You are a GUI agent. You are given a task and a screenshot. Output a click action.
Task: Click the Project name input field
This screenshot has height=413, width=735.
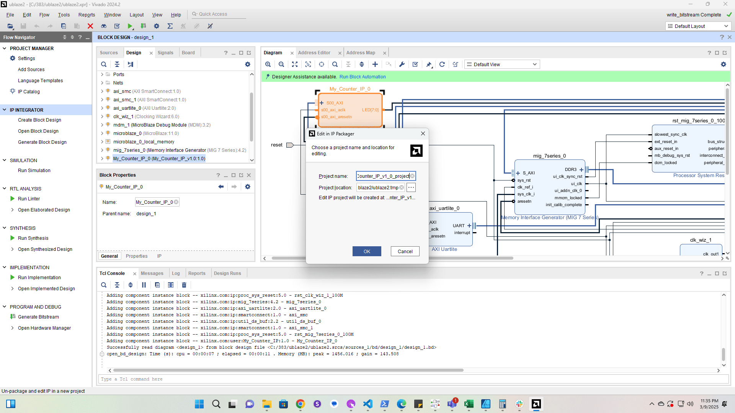[383, 176]
